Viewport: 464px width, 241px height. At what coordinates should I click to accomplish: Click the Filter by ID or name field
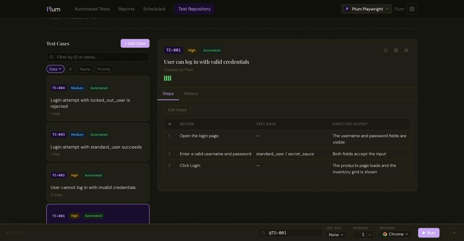coord(98,57)
